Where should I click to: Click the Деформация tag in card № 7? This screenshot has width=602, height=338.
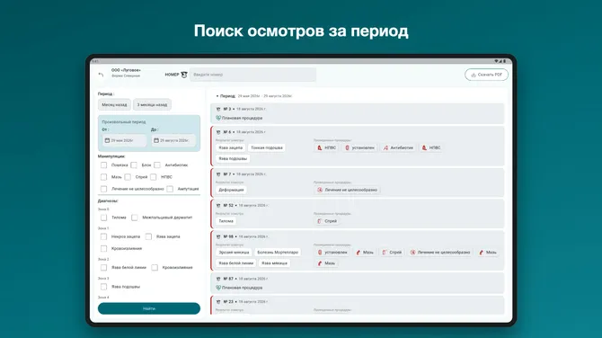(231, 190)
